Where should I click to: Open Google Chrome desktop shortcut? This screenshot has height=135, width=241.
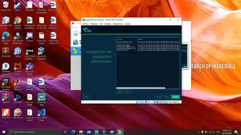click(18, 23)
